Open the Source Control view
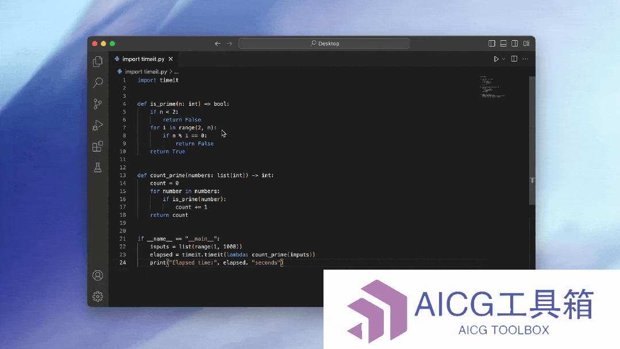 click(98, 103)
